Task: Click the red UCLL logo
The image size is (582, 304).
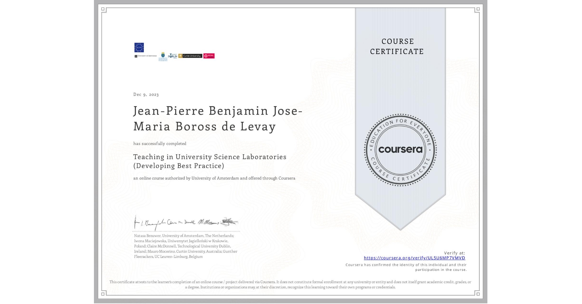Action: coord(209,56)
